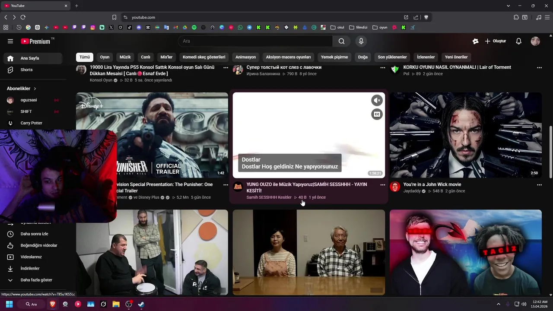553x311 pixels.
Task: Open options for the KORKU OYUNU video
Action: 539,68
